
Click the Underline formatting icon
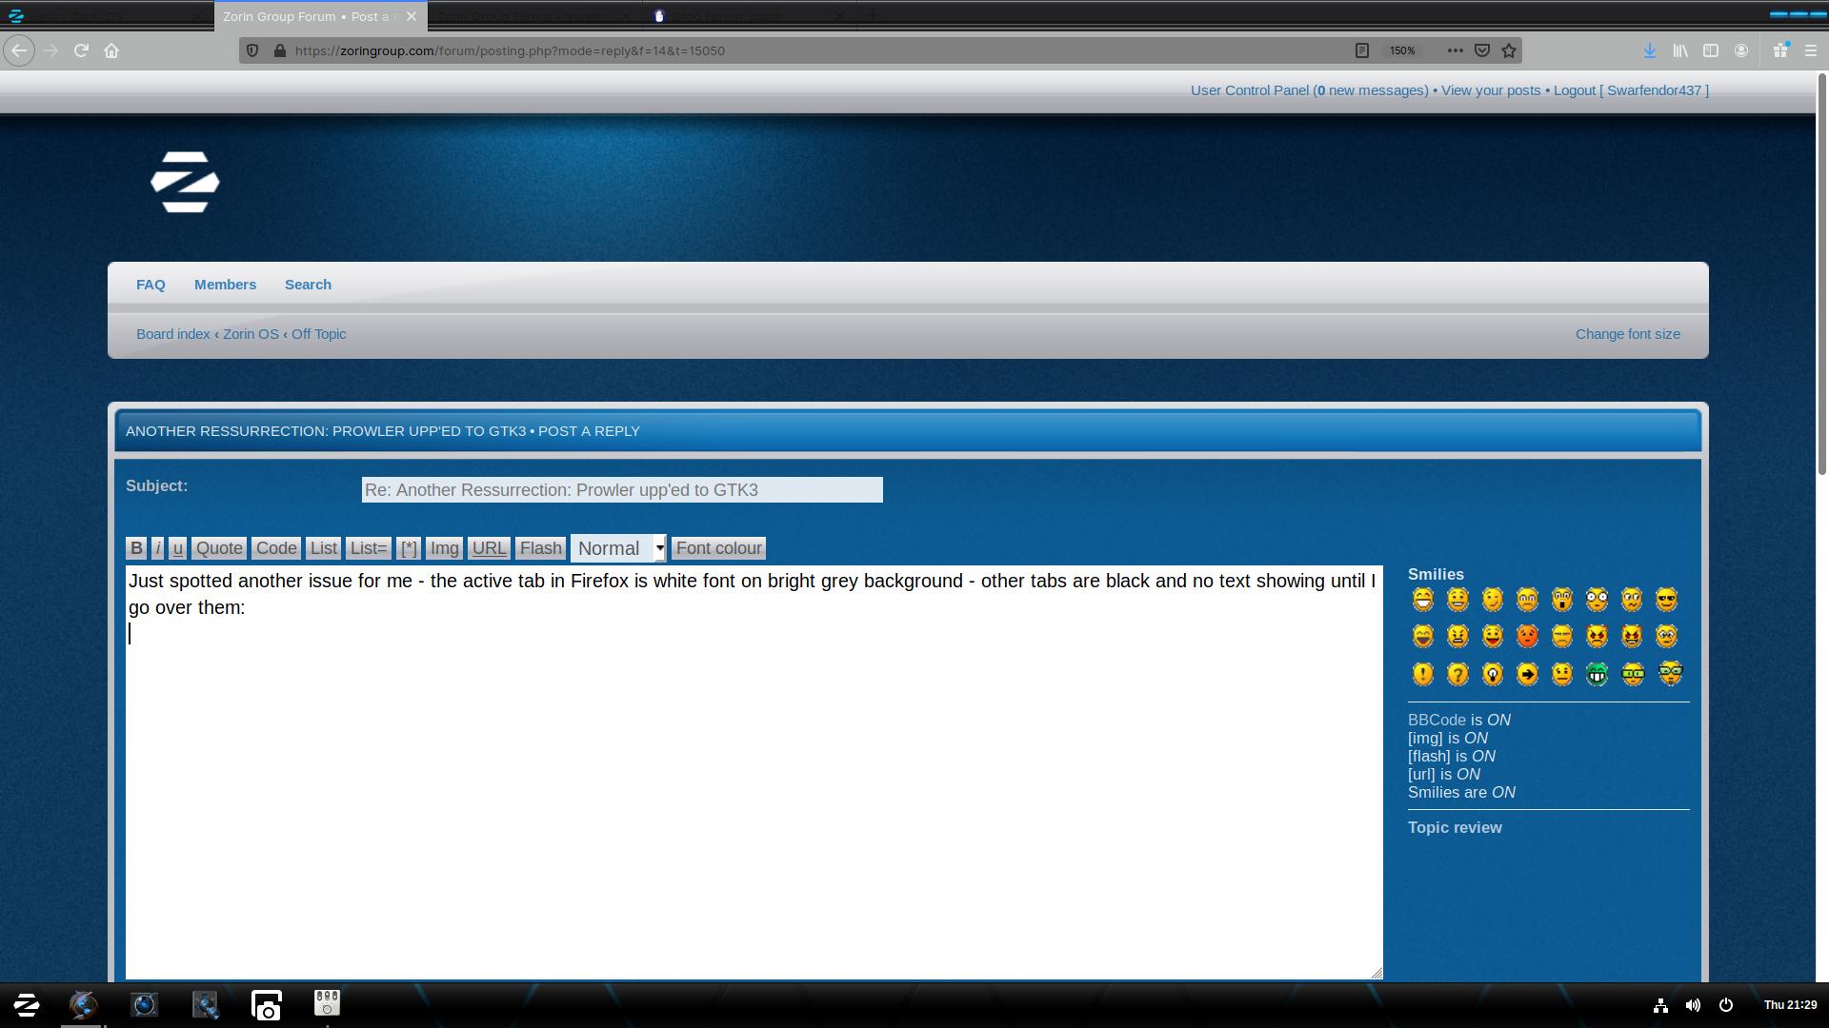click(176, 547)
